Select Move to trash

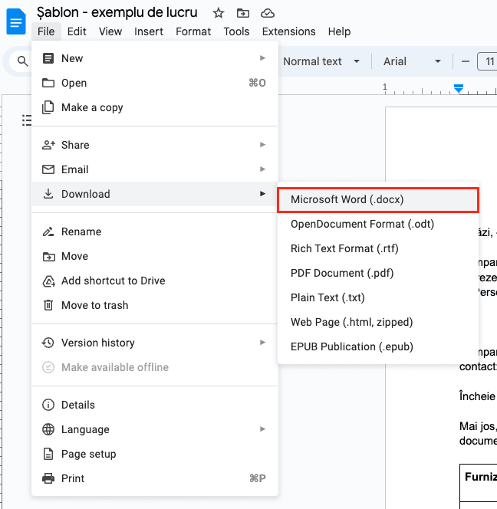pos(155,305)
